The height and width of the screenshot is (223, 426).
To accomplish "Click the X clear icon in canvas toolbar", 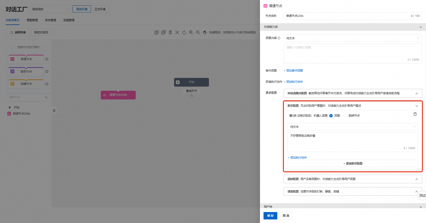I will pyautogui.click(x=177, y=32).
